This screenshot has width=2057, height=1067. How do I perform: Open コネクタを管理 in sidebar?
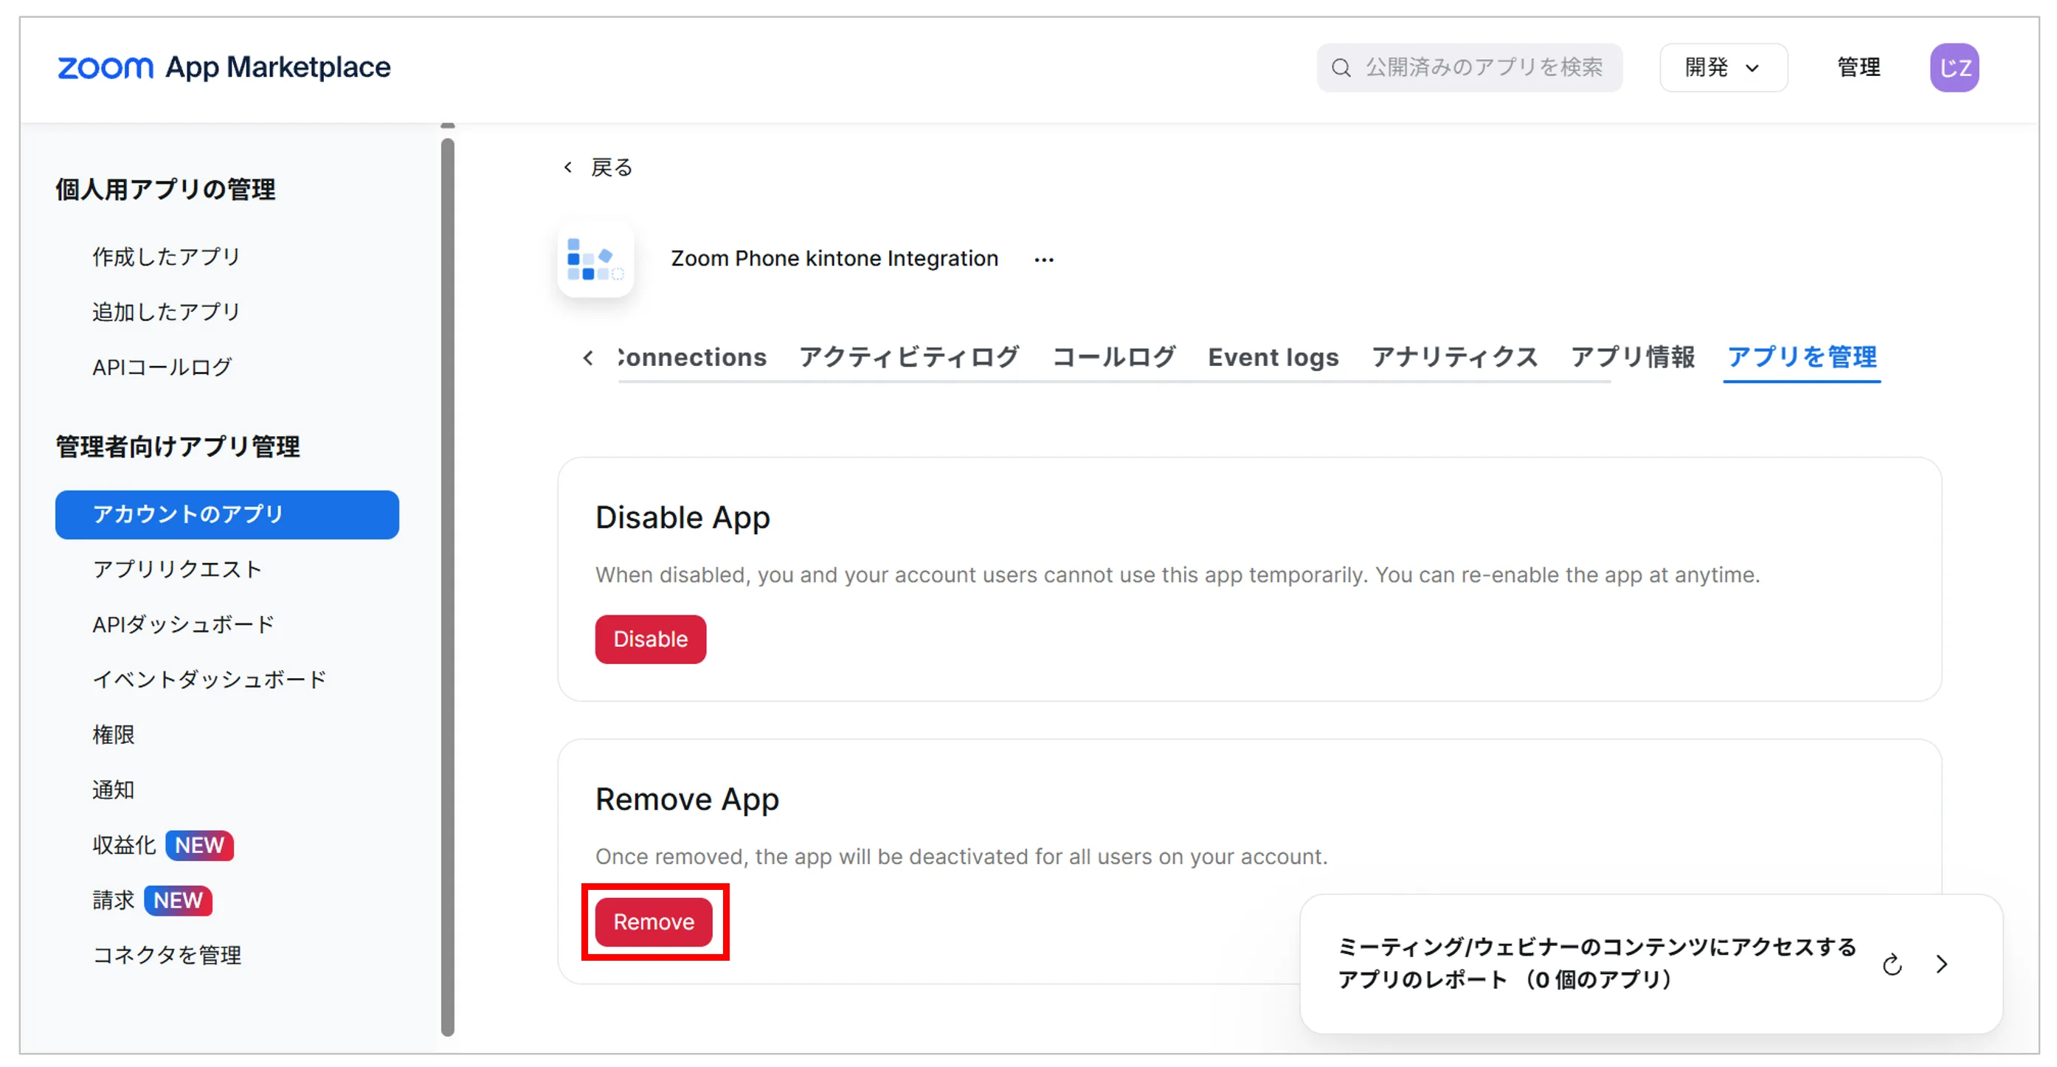click(x=167, y=955)
